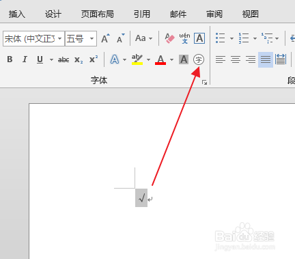Open font color dropdown arrow
The width and height of the screenshot is (295, 259).
[171, 59]
